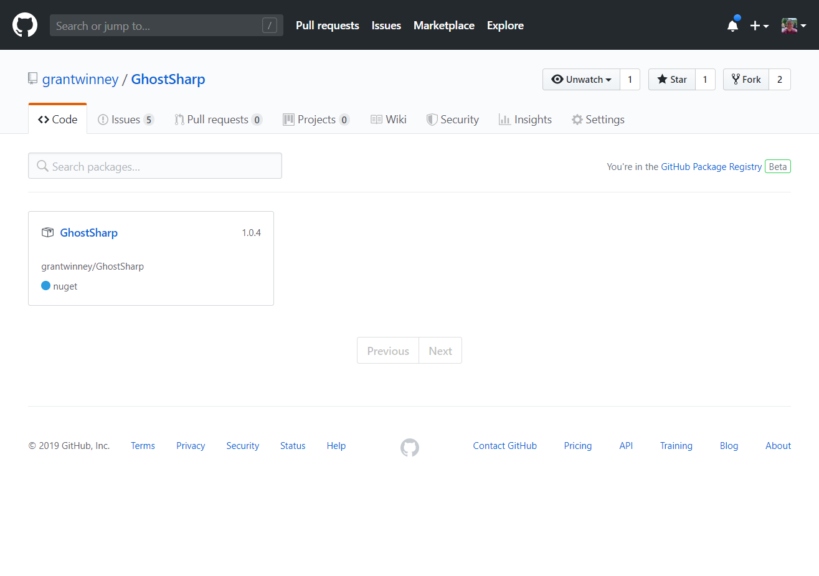Go to the repository Settings tab

coord(598,120)
